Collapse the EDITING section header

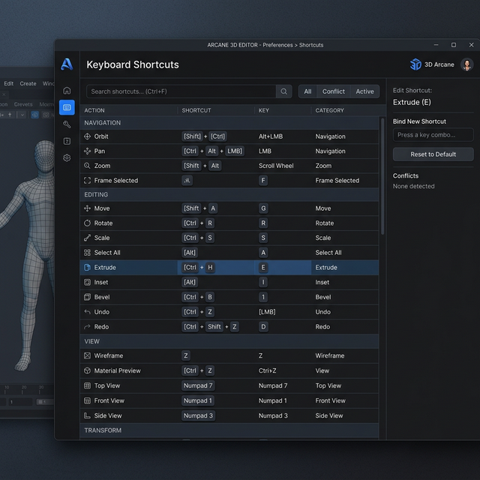[97, 194]
